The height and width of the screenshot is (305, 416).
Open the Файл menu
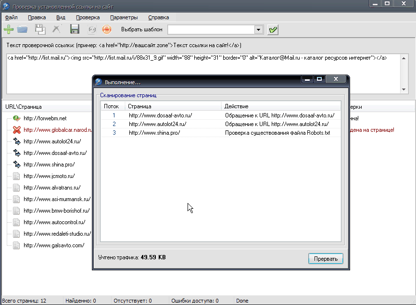[11, 17]
